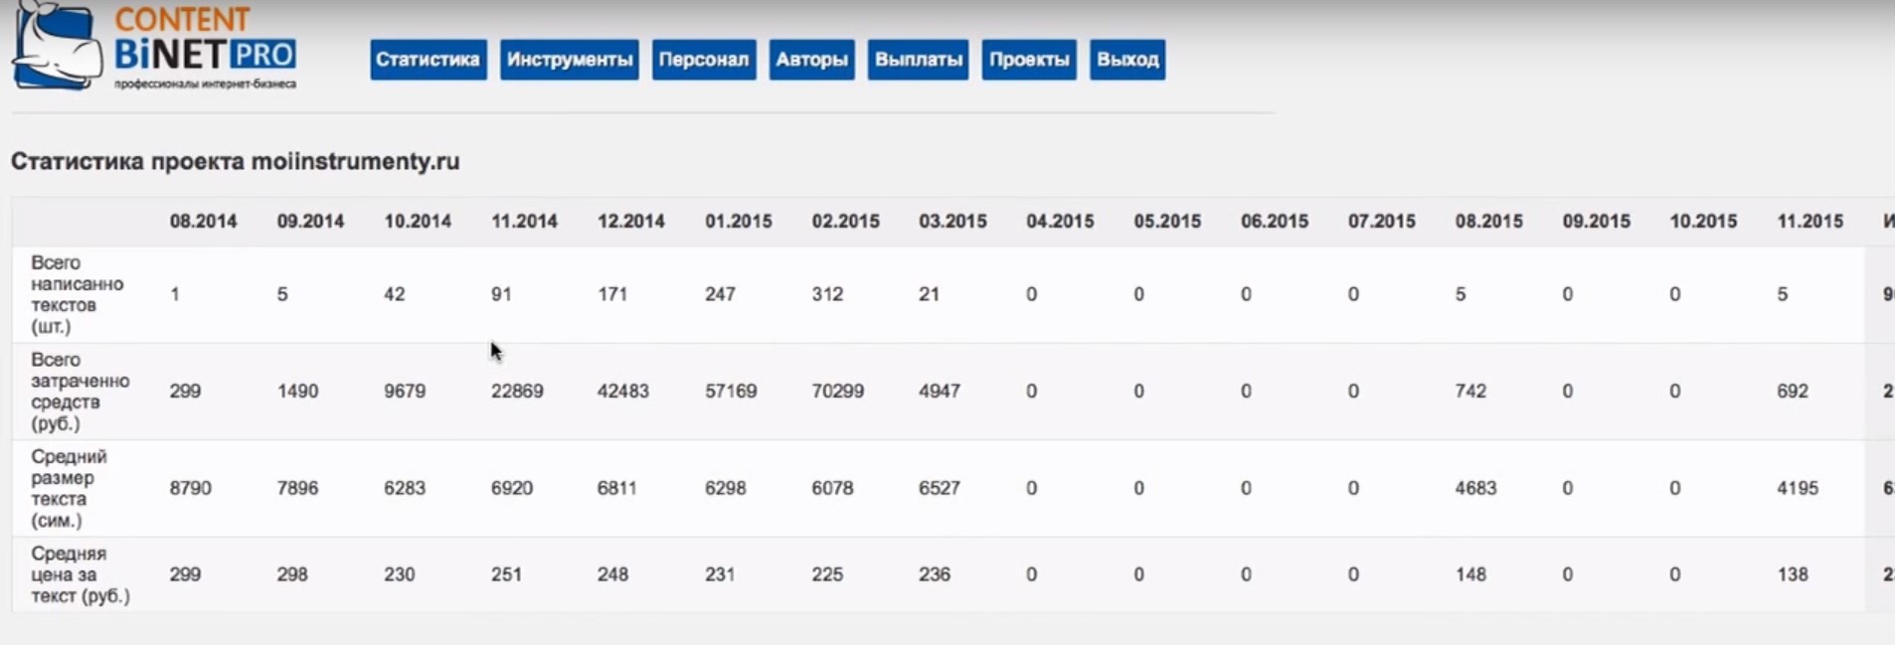Select the 12.2014 column header

point(631,222)
